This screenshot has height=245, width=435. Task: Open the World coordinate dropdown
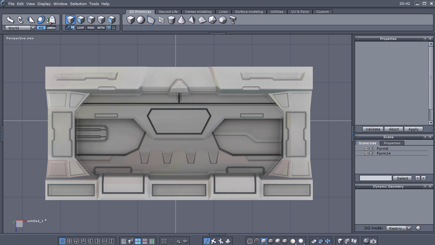pos(33,28)
